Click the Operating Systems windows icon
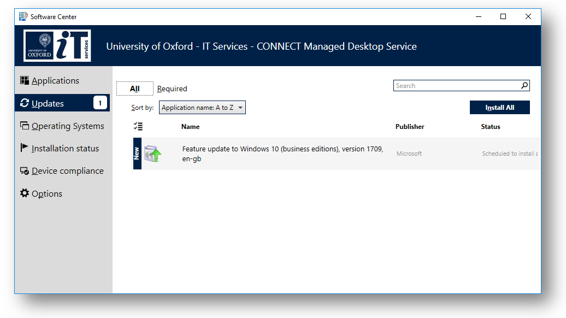This screenshot has width=566, height=318. pos(25,126)
